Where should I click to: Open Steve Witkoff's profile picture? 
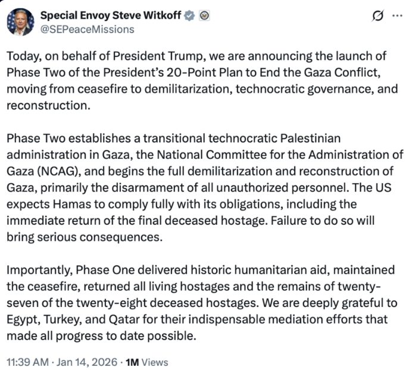tap(20, 23)
